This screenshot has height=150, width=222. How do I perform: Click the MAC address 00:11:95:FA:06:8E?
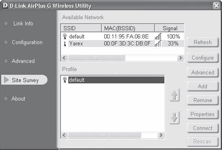(126, 36)
